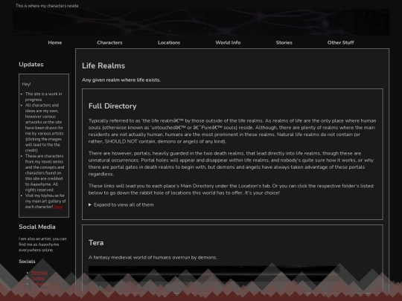402x301 pixels.
Task: Click the 'Life Realms' page heading
Action: (x=103, y=66)
